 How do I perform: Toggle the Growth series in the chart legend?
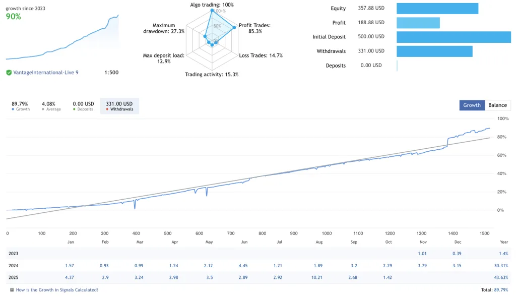(x=21, y=106)
